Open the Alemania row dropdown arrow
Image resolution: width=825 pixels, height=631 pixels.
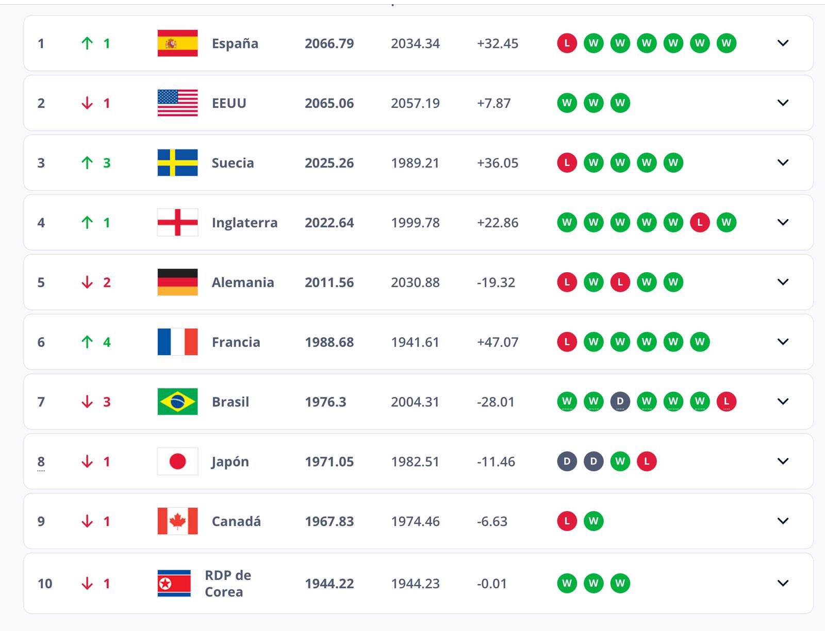783,282
